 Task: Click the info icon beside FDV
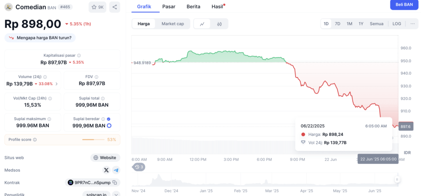(96, 77)
